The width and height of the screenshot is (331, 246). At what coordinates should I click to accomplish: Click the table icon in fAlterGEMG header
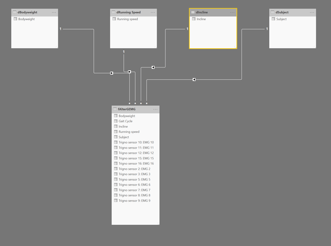tap(115, 109)
